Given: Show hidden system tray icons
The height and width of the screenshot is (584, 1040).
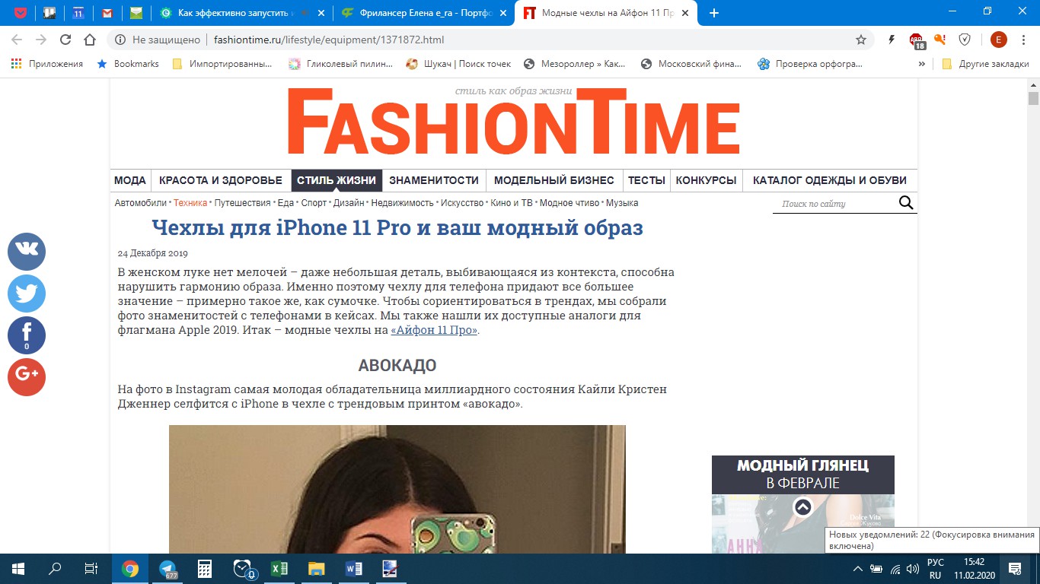Looking at the screenshot, I should click(858, 568).
